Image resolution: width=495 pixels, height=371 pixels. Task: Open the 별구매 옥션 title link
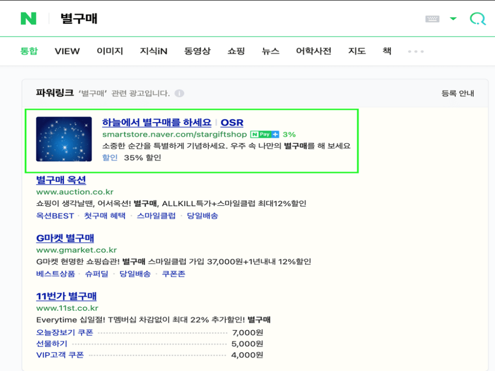coord(61,180)
